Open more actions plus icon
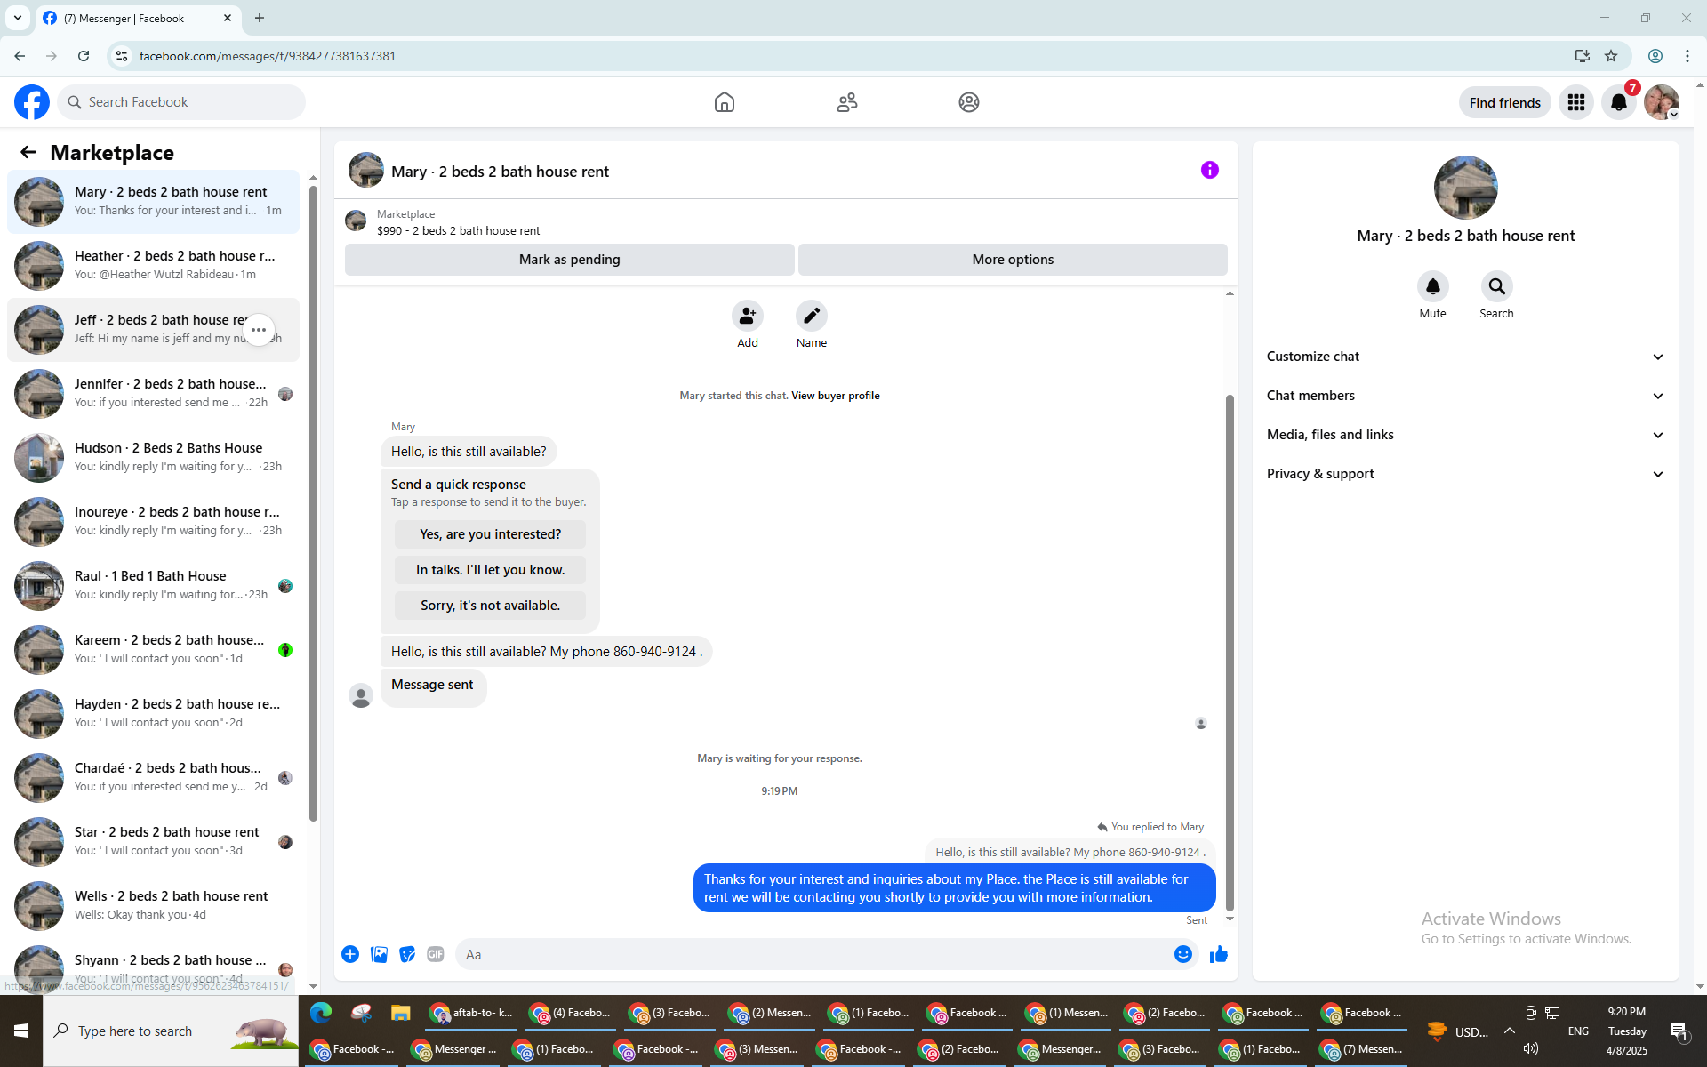The image size is (1707, 1067). 350,954
